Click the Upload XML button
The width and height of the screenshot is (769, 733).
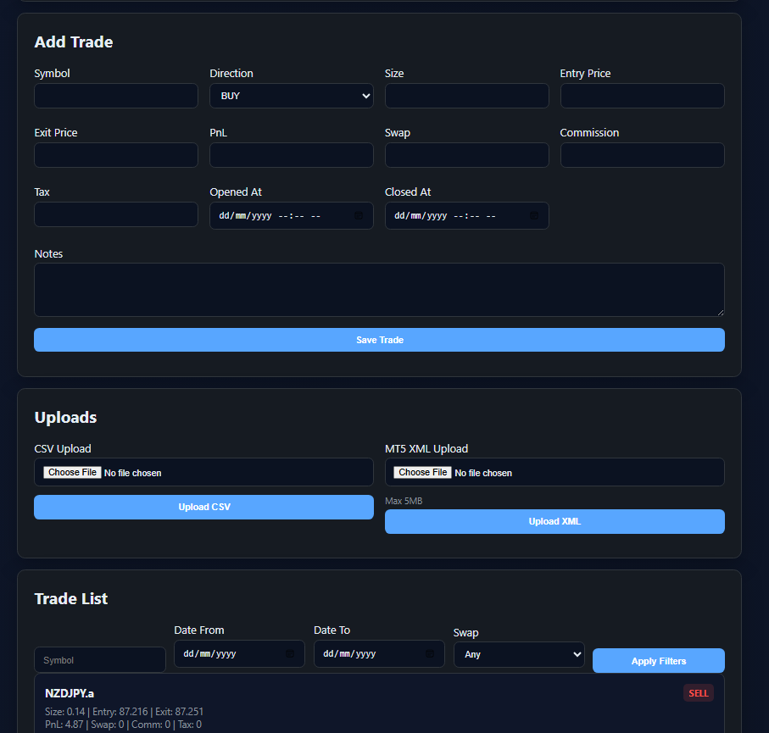click(x=554, y=521)
